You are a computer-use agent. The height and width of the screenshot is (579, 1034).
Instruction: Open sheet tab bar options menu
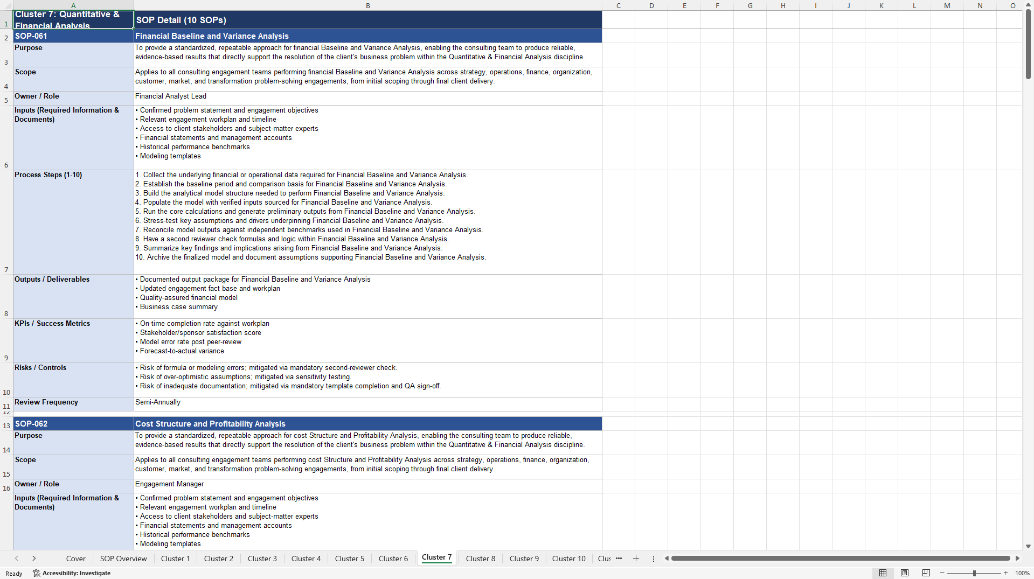pos(654,559)
